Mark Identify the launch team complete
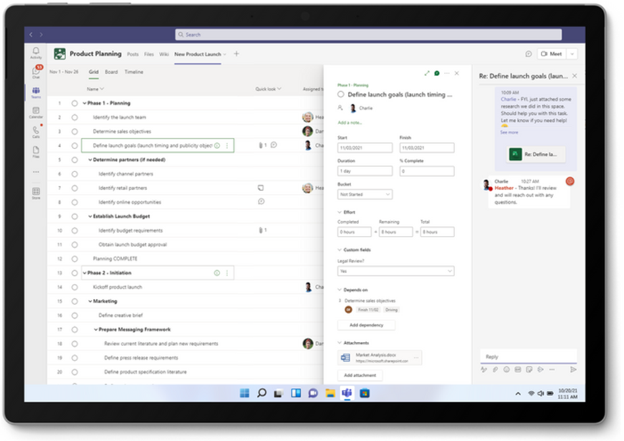624x441 pixels. [74, 117]
